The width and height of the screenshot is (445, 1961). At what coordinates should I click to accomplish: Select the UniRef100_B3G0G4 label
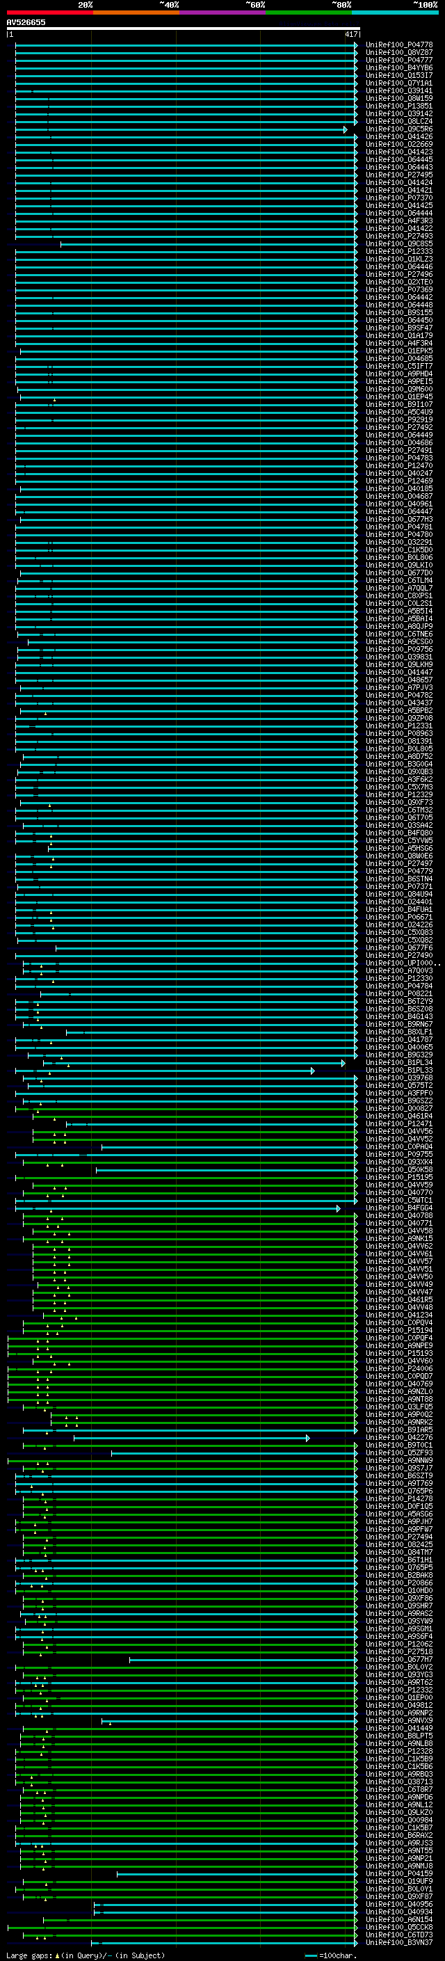[x=399, y=764]
